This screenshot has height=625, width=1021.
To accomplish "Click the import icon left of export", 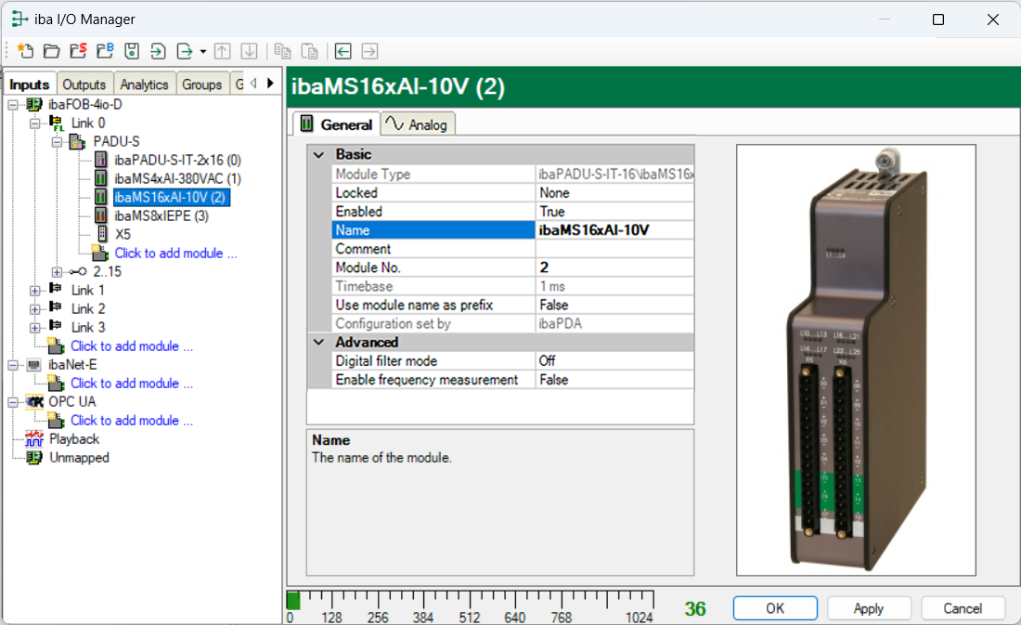I will pyautogui.click(x=158, y=51).
